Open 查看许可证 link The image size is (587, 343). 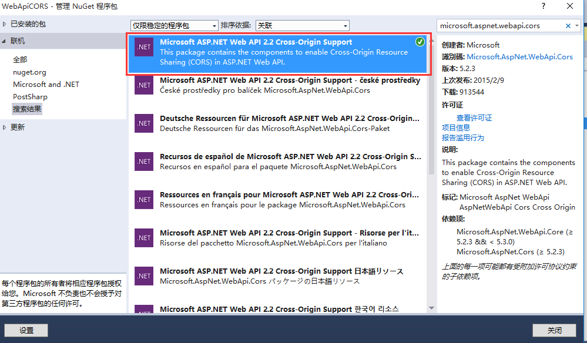coord(474,118)
